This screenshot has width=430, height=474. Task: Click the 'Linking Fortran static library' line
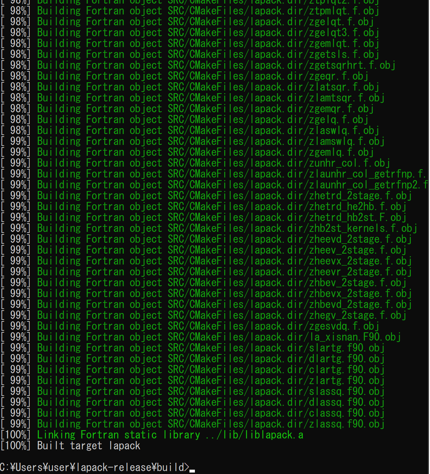click(152, 435)
